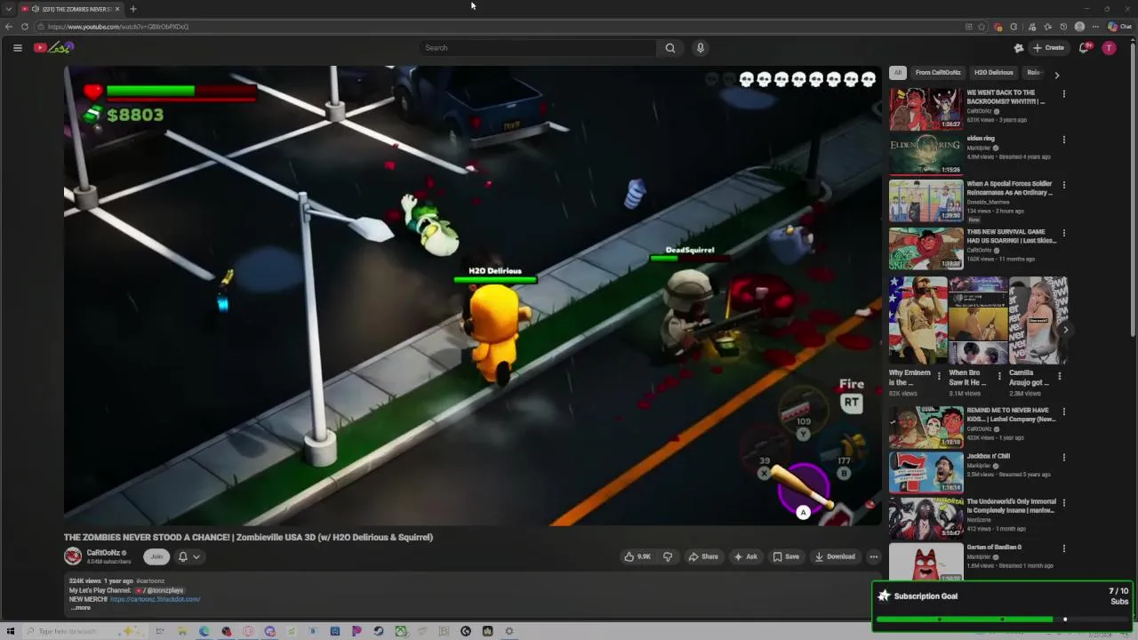Open the Special Forces Soldier manhwa thumbnail
The height and width of the screenshot is (640, 1138).
click(926, 201)
